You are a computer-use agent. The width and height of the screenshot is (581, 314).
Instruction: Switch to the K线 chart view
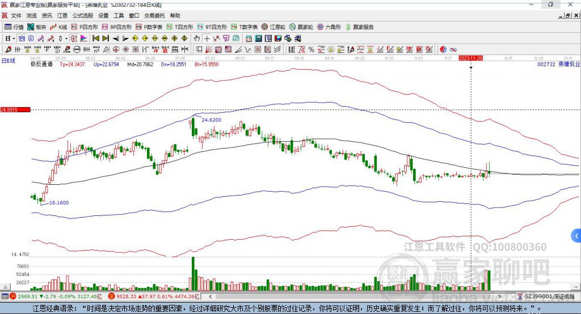pyautogui.click(x=58, y=27)
